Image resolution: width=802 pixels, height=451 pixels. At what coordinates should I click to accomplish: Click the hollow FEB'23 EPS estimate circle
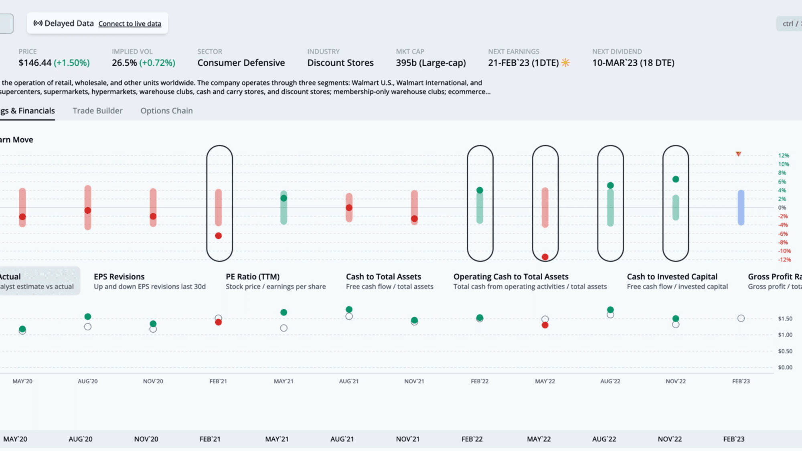tap(741, 318)
